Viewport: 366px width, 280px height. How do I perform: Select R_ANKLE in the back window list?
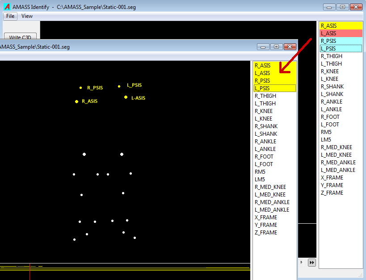coord(341,101)
